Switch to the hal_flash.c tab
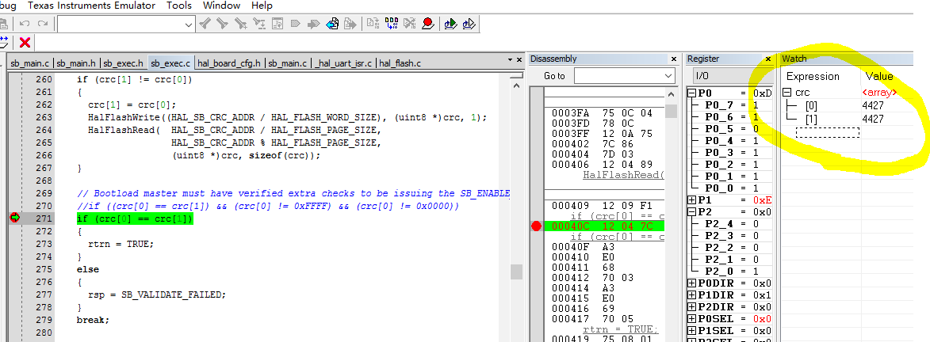Image resolution: width=930 pixels, height=342 pixels. pos(399,63)
